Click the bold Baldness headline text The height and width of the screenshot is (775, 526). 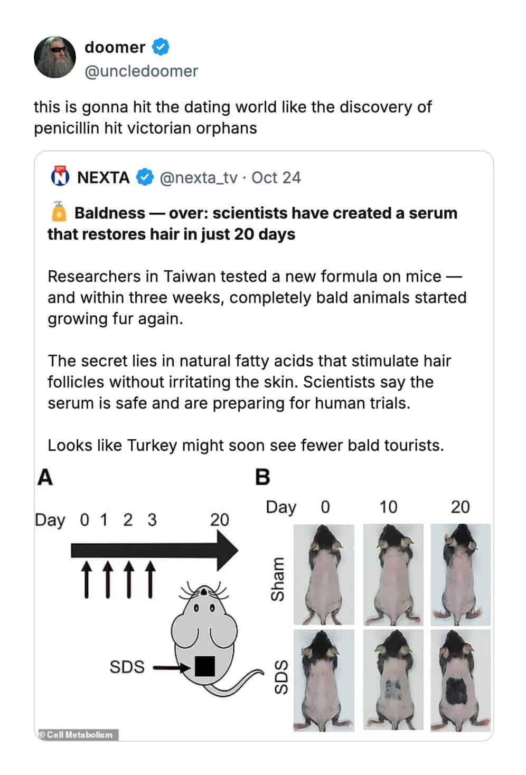(x=252, y=223)
